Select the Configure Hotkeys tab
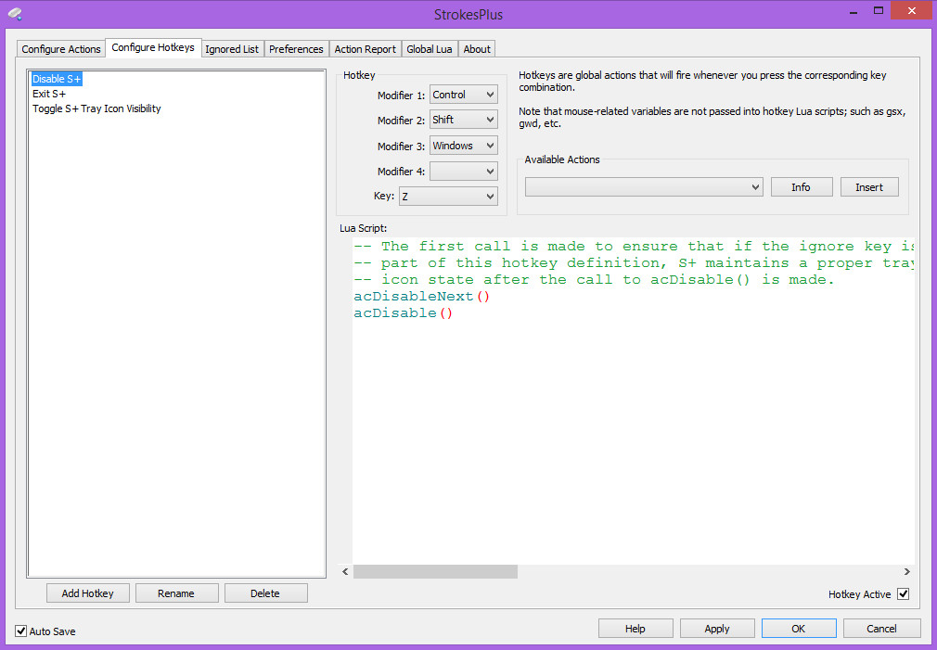Viewport: 937px width, 650px height. [x=153, y=47]
